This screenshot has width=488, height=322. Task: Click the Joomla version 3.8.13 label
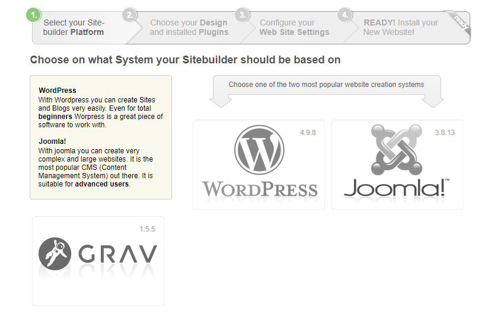[444, 133]
